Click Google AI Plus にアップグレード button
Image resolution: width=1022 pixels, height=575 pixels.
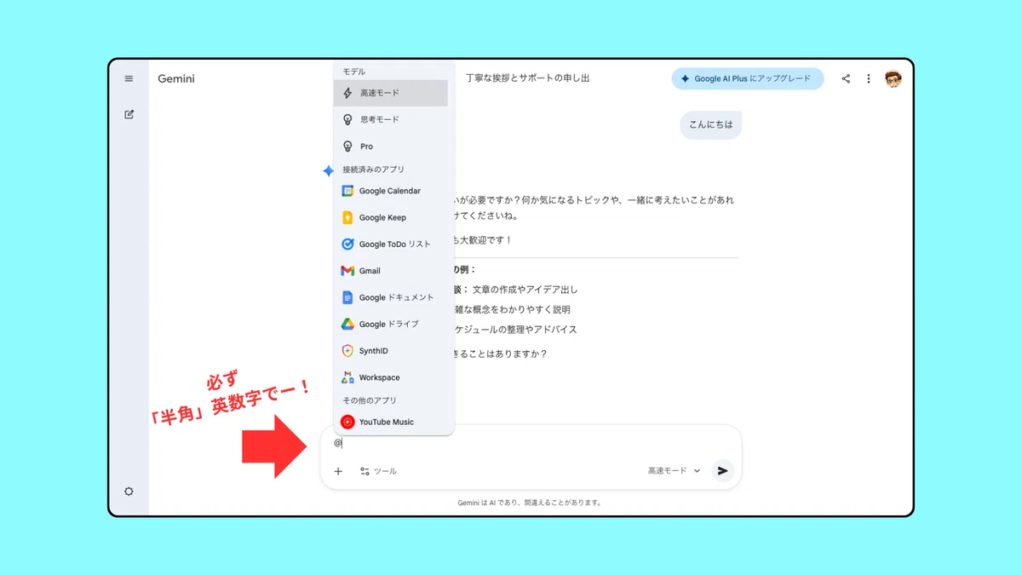click(748, 78)
